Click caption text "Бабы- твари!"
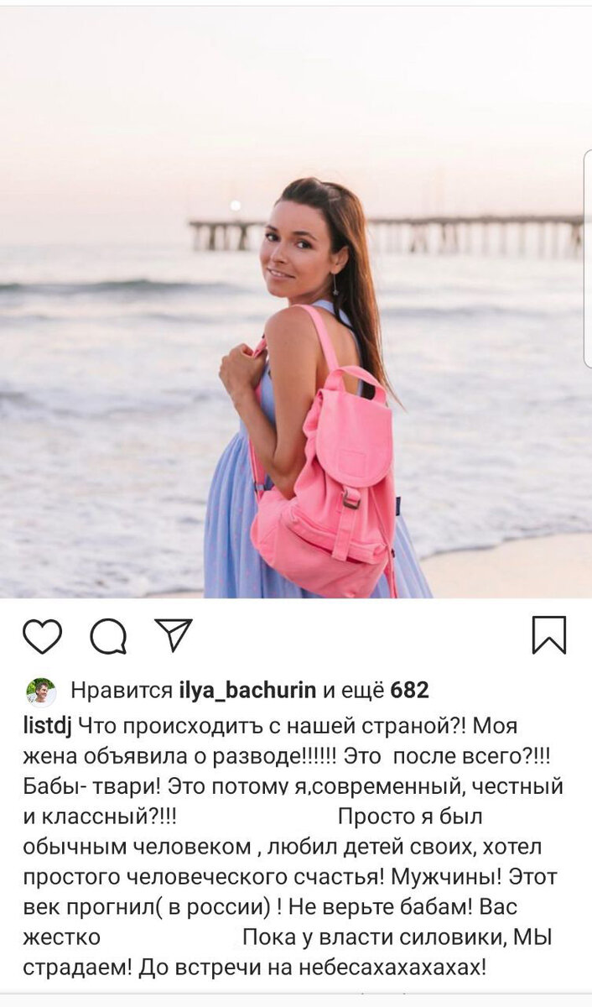This screenshot has height=1007, width=592. click(91, 786)
